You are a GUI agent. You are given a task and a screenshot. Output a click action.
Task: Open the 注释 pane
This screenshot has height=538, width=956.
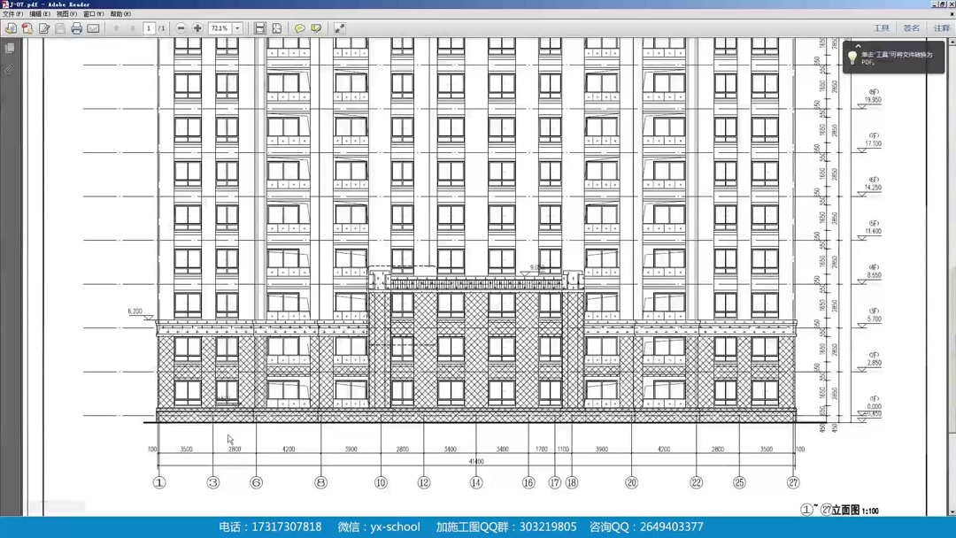tap(941, 27)
